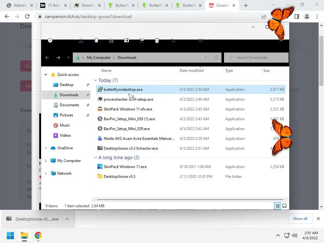Click the New item plus icon in Explorer
Image resolution: width=324 pixels, height=243 pixels.
[50, 40]
